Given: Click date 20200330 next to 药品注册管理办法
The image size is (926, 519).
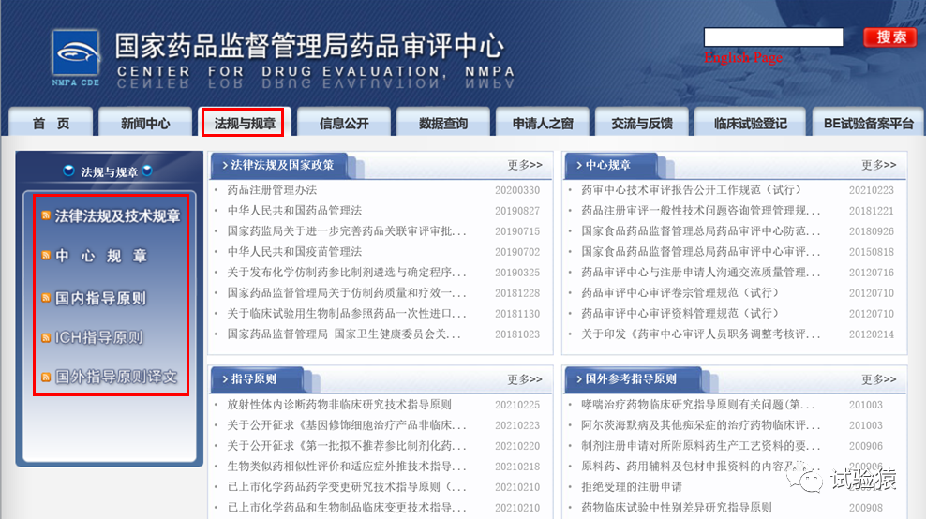Looking at the screenshot, I should (517, 190).
